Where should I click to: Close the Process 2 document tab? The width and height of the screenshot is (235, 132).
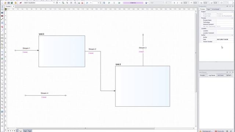point(13,6)
